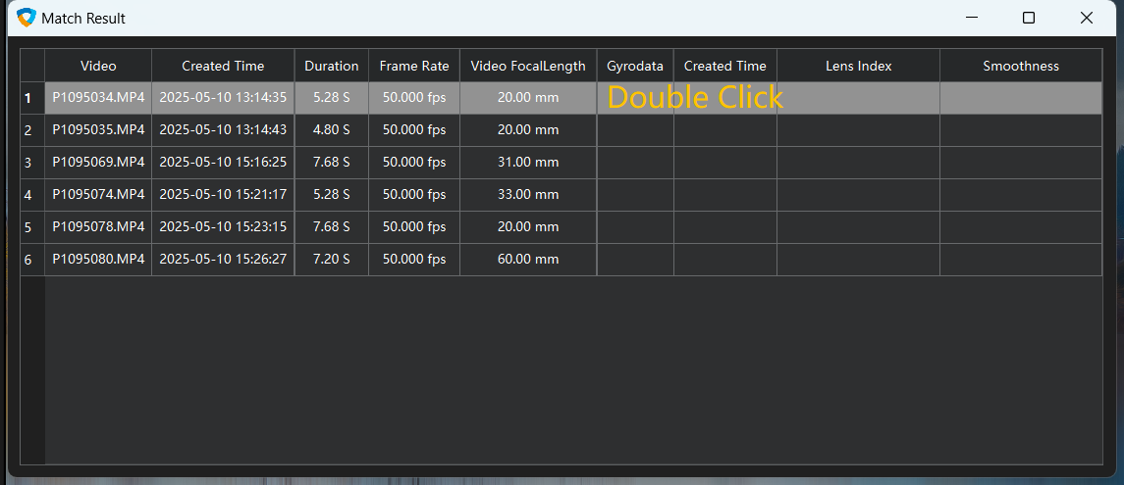Select the P1095078.MP4 video entry
Viewport: 1124px width, 485px height.
tap(98, 227)
